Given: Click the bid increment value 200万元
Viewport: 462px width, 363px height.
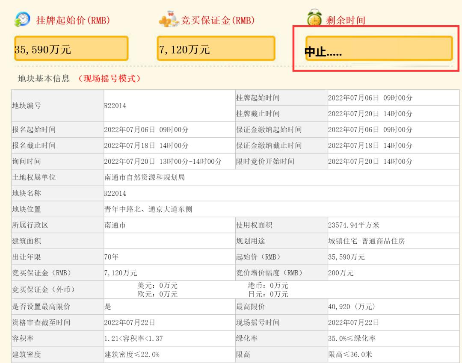Looking at the screenshot, I should click(x=341, y=273).
